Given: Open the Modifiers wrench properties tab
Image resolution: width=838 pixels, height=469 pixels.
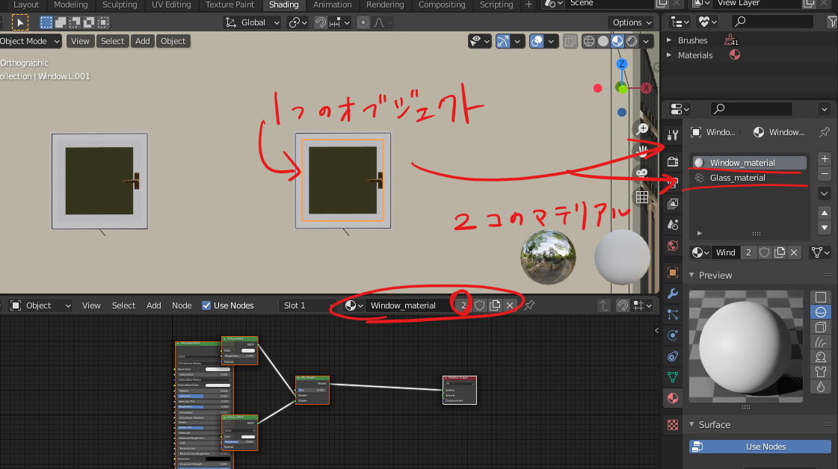Looking at the screenshot, I should (673, 293).
